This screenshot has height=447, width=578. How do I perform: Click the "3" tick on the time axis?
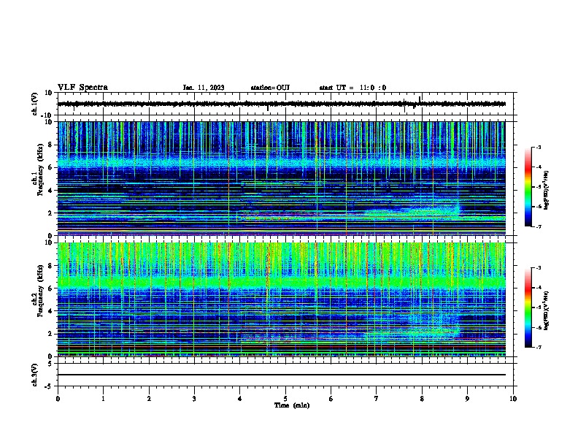(x=194, y=399)
